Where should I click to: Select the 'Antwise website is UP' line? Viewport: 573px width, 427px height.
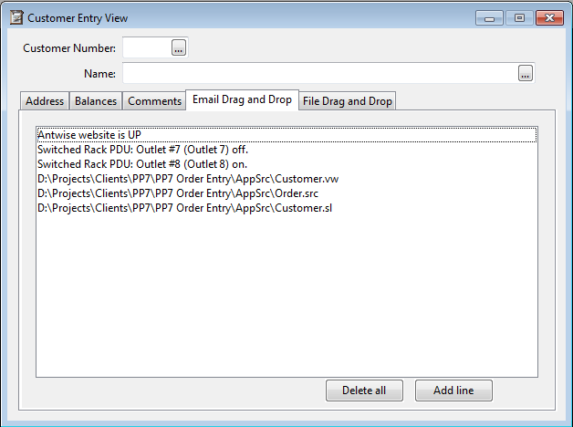click(x=286, y=135)
